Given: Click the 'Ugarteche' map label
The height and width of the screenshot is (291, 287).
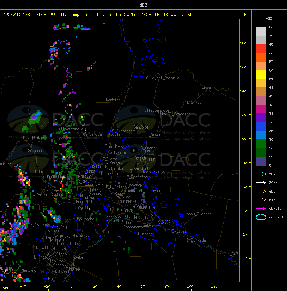Looking at the screenshot, I should pyautogui.click(x=85, y=219).
